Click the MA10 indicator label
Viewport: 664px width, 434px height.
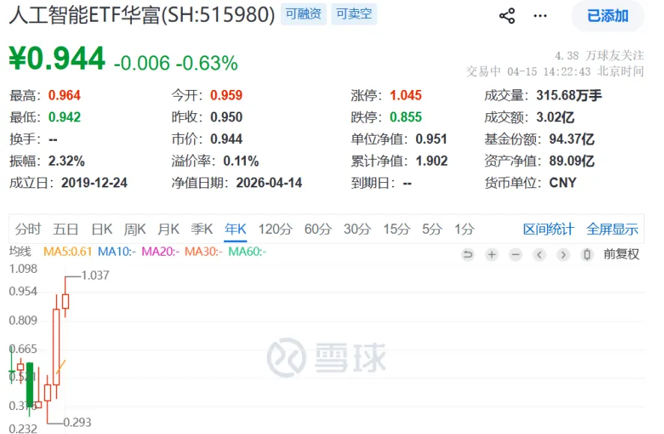(x=117, y=252)
